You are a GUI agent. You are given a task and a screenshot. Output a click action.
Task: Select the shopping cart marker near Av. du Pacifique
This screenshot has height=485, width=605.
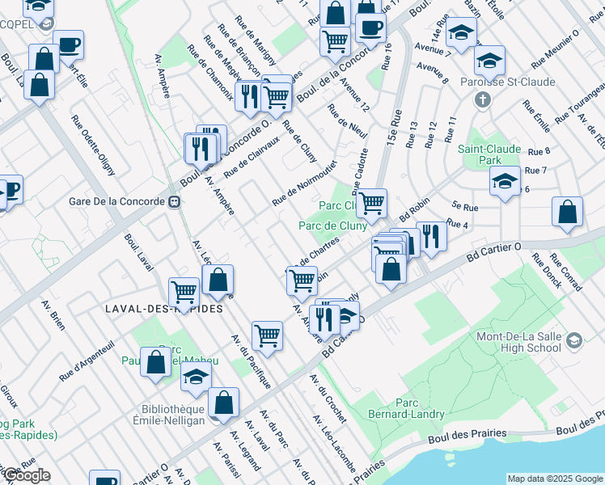pos(268,337)
